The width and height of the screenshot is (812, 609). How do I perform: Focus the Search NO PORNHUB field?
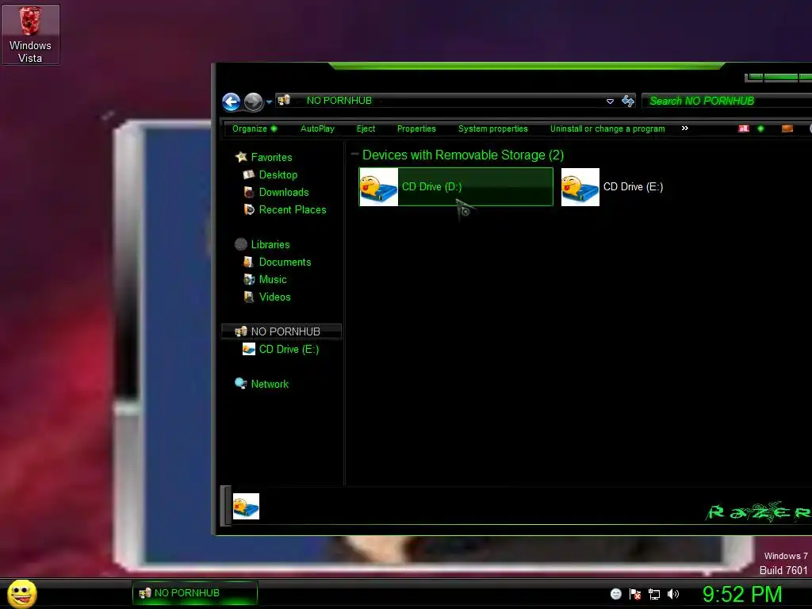(x=727, y=101)
